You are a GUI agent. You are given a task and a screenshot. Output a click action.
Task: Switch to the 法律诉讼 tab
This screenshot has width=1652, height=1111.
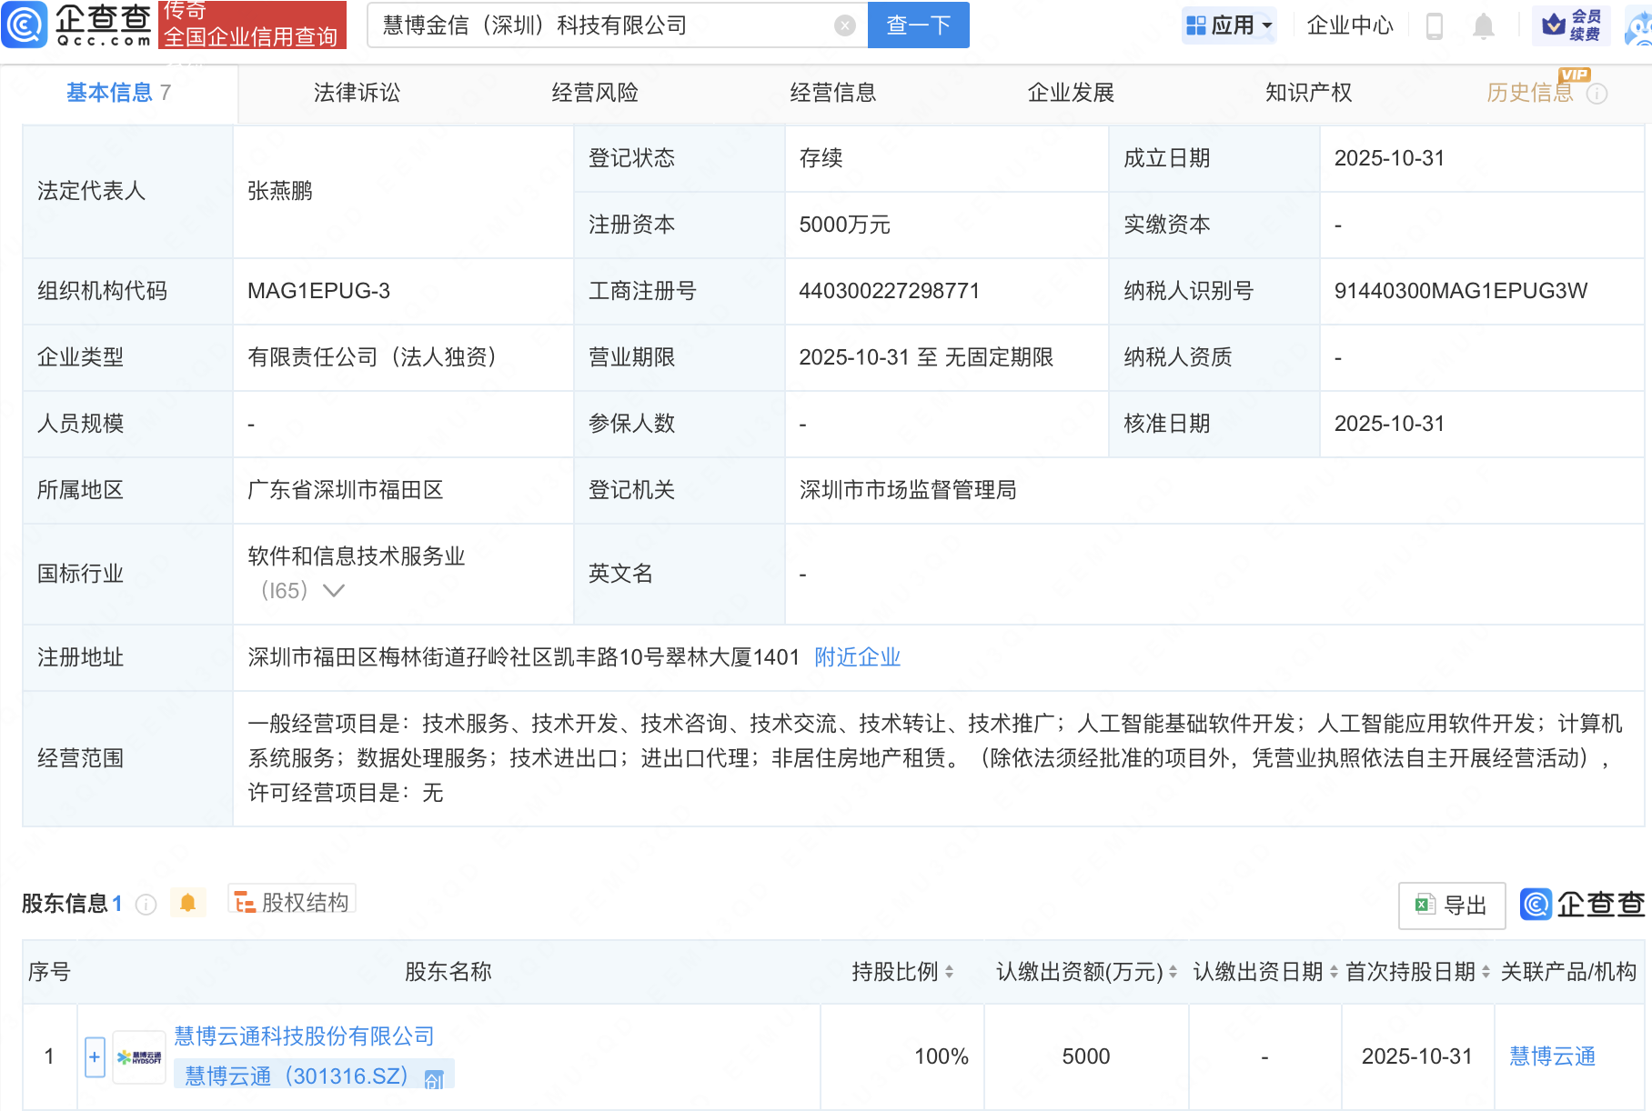[356, 92]
